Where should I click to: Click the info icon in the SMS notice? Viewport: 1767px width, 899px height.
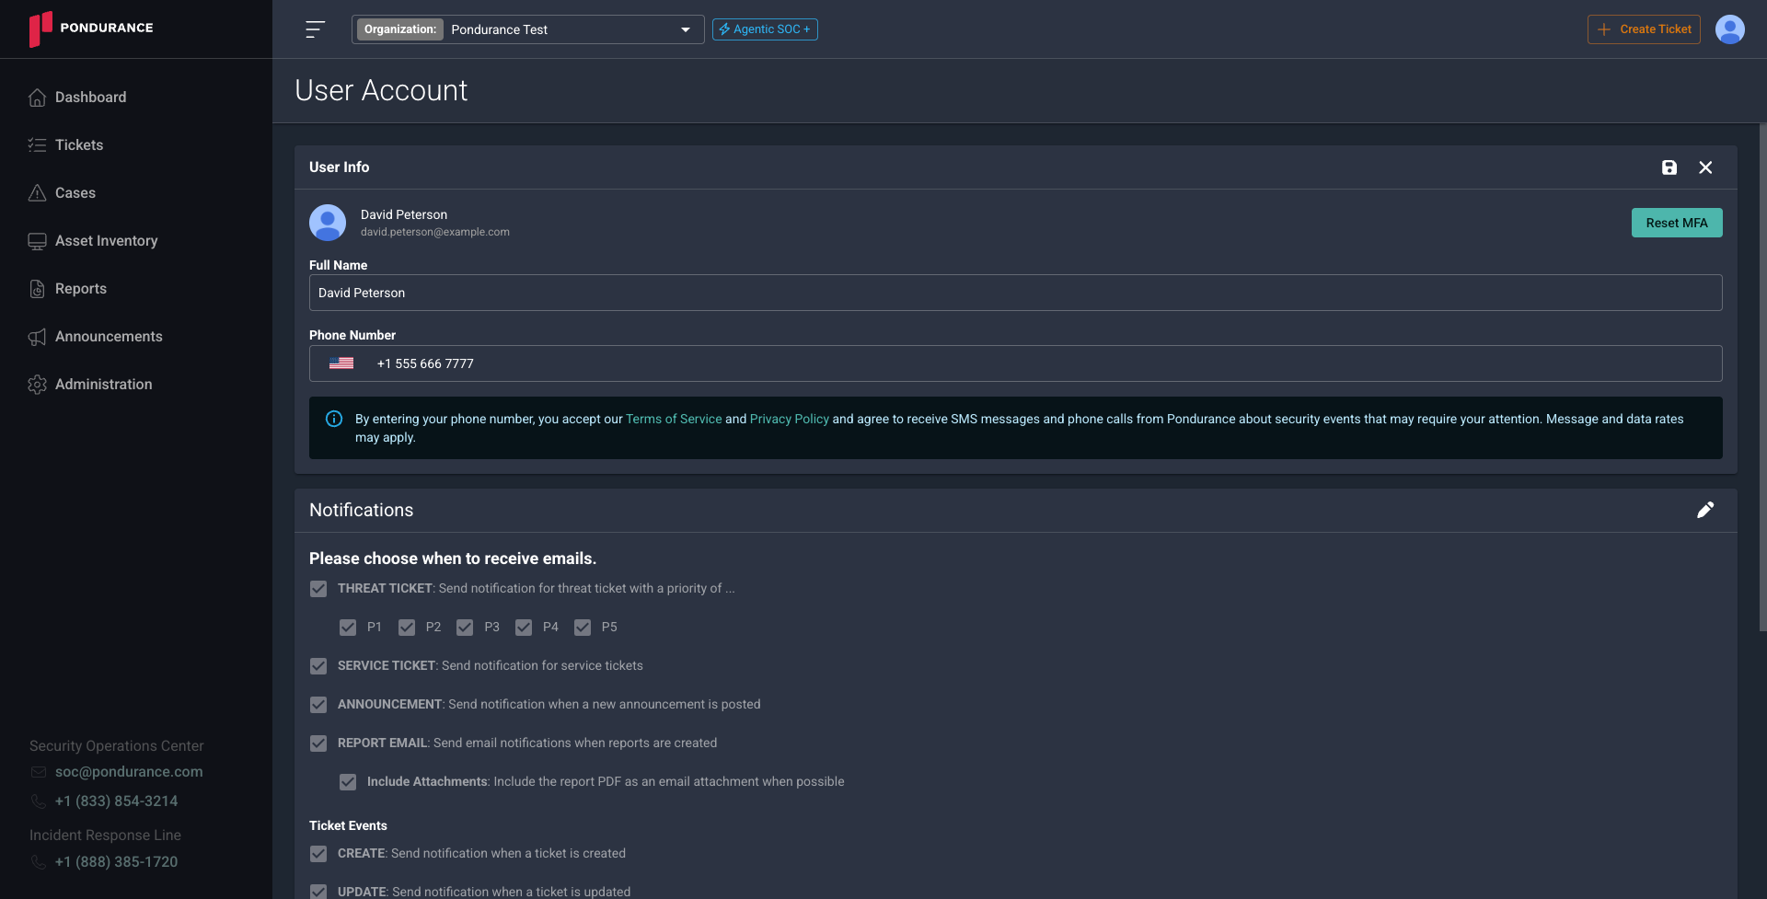click(x=334, y=419)
